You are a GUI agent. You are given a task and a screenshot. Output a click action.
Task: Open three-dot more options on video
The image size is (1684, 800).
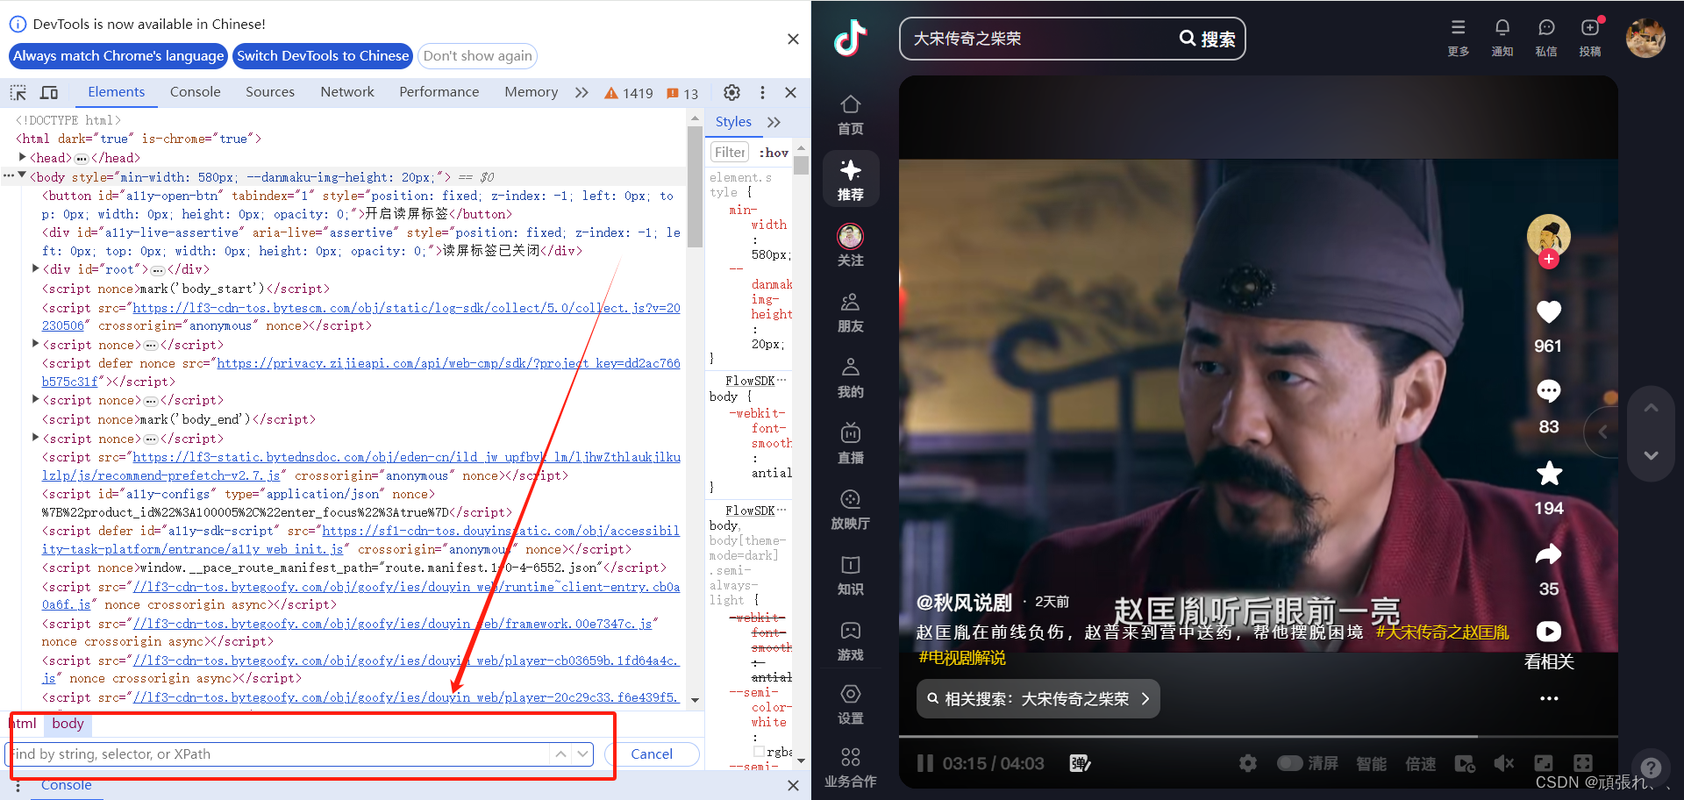(x=1549, y=699)
